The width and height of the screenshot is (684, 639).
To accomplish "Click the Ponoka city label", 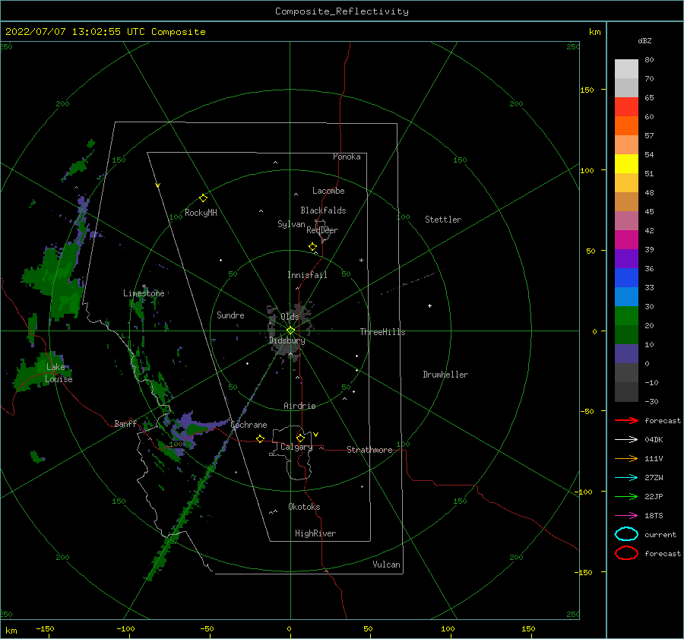I will 347,157.
